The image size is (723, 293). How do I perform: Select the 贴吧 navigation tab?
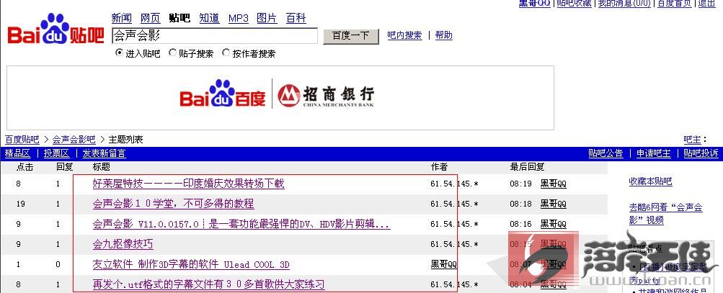pos(179,19)
